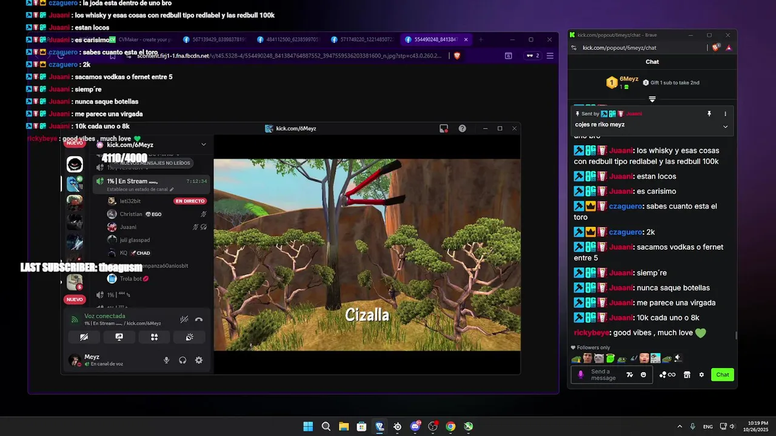Open site settings icon left of popout URL
The width and height of the screenshot is (776, 436).
(x=573, y=47)
